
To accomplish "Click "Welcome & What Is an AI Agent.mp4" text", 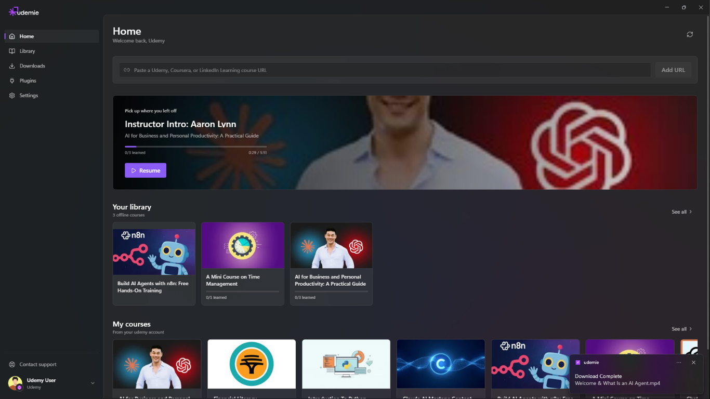I will coord(617,383).
